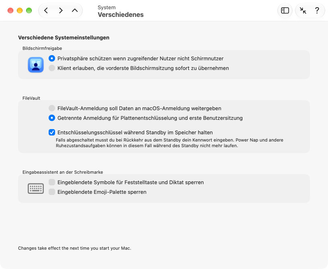The width and height of the screenshot is (328, 269).
Task: Click the FileVault section label
Action: click(31, 98)
